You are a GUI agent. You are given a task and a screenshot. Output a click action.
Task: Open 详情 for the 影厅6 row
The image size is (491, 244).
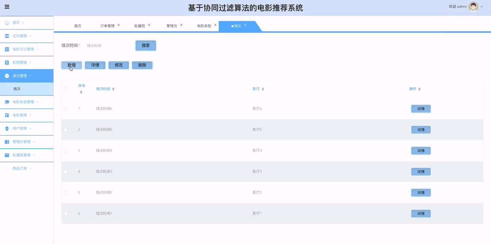(421, 109)
